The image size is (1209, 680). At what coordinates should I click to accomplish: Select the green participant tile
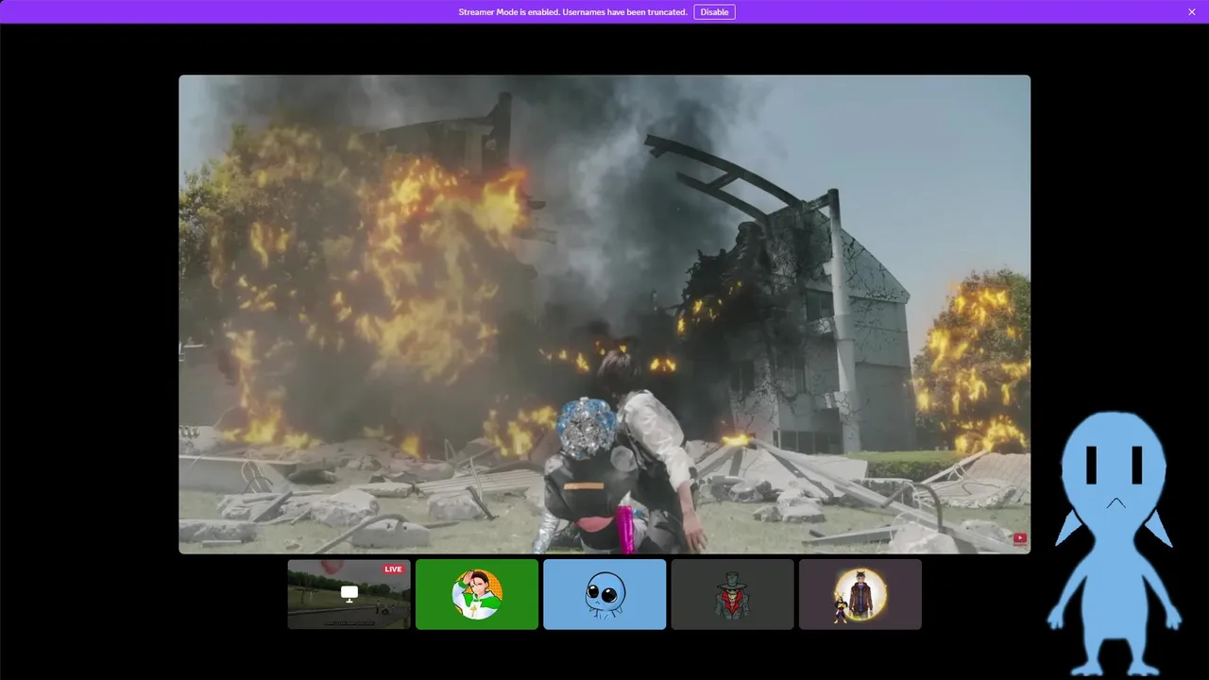[x=477, y=594]
